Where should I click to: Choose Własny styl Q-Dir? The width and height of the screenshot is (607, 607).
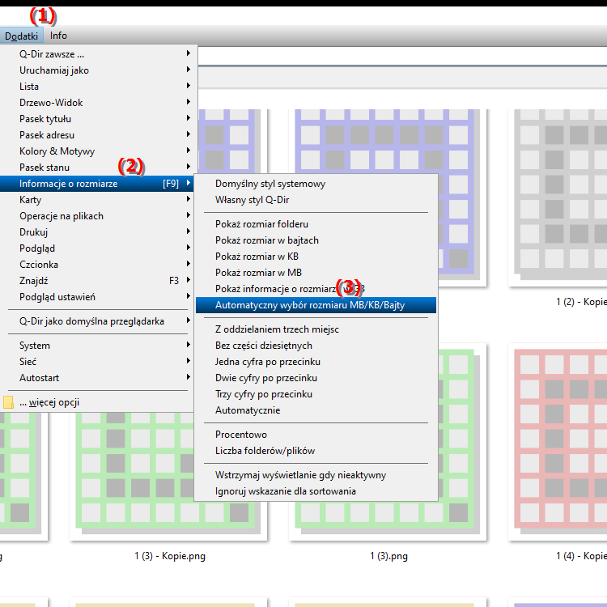(252, 200)
